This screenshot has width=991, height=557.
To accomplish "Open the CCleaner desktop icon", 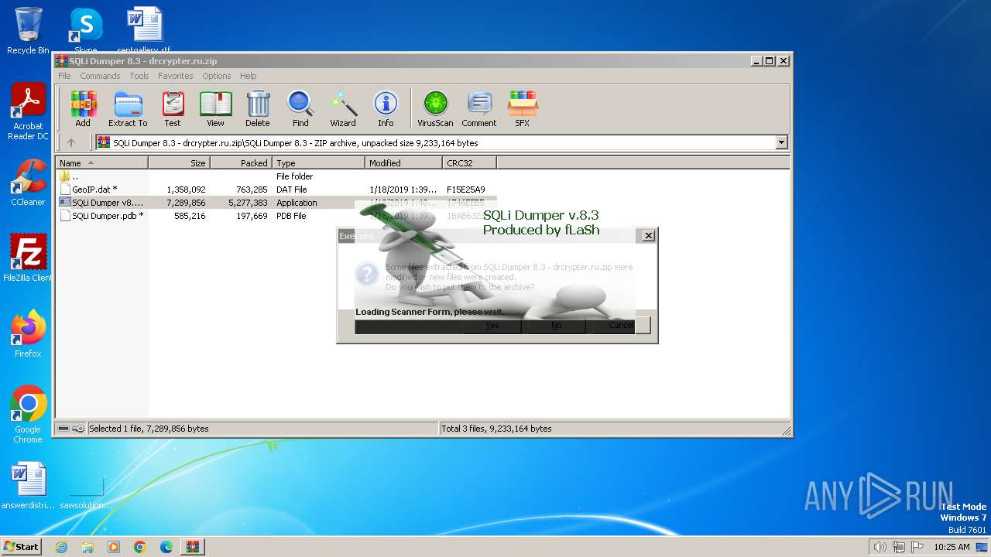I will click(x=28, y=183).
